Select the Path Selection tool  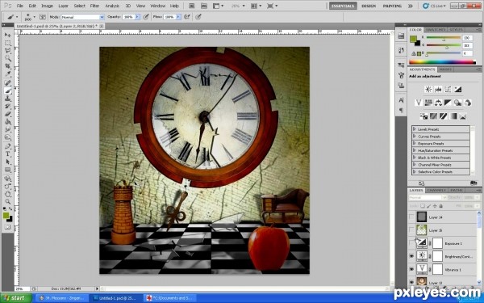click(x=7, y=162)
